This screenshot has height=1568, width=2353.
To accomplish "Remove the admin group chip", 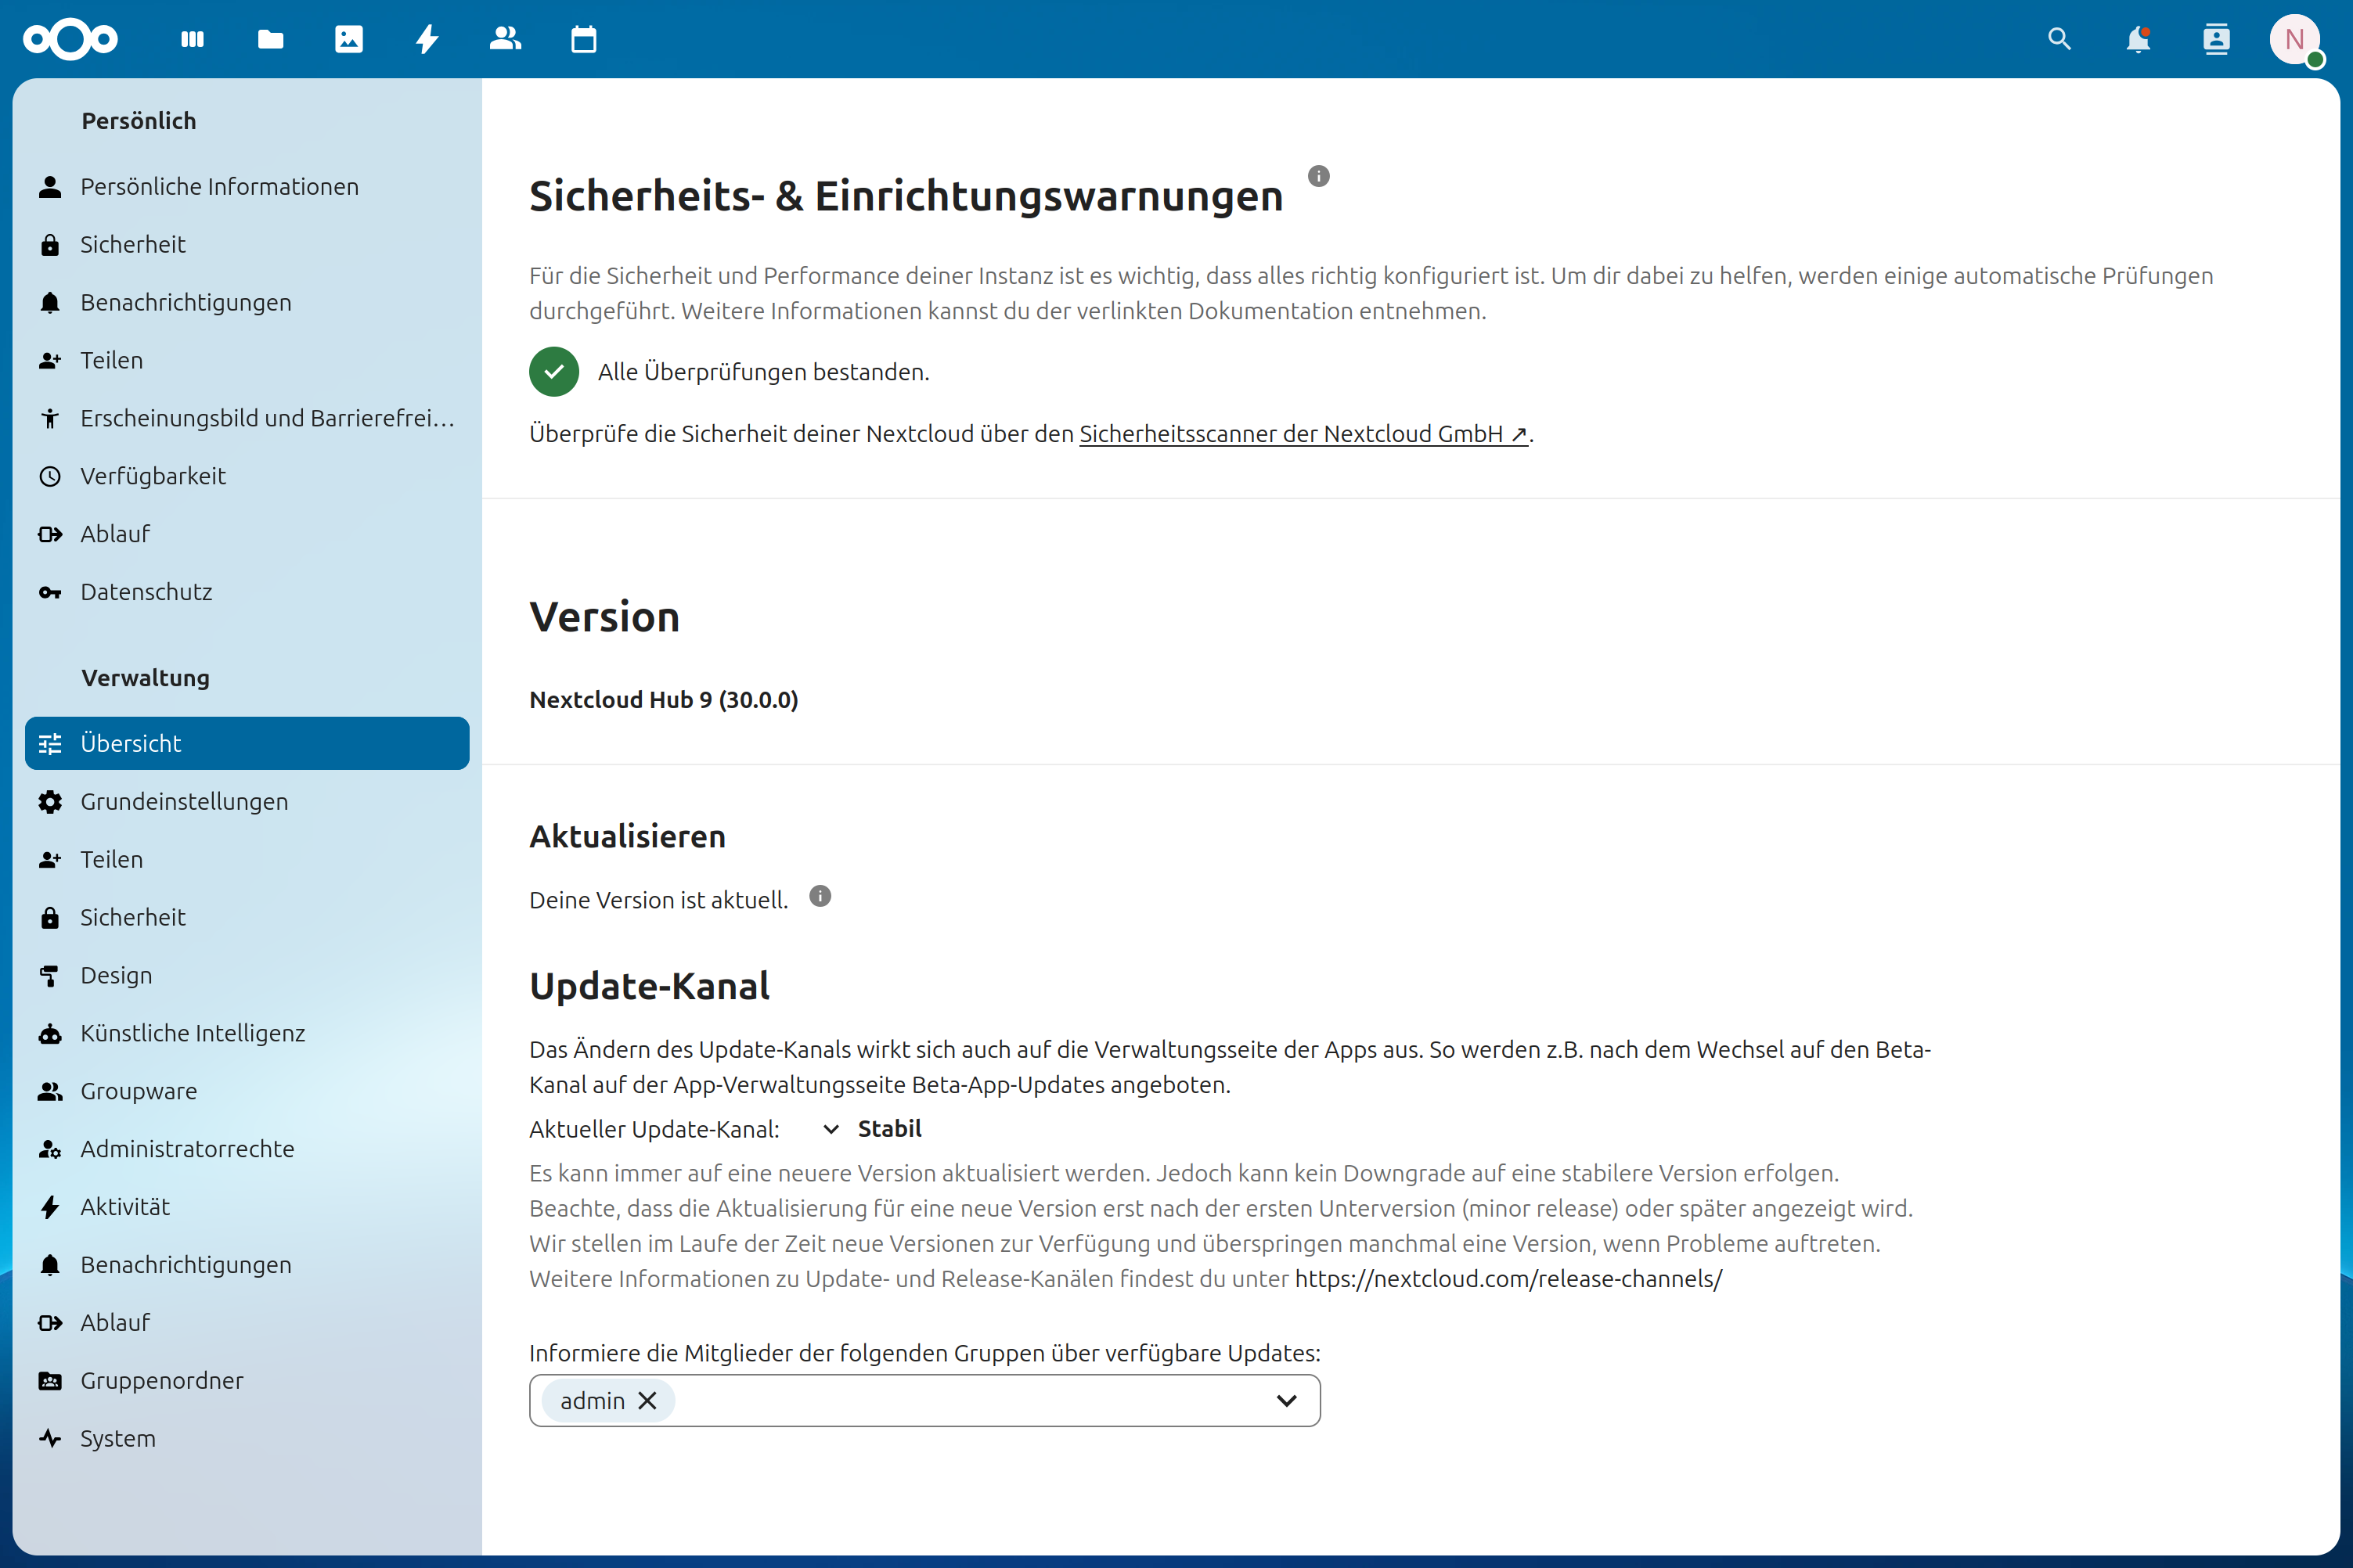I will point(647,1400).
